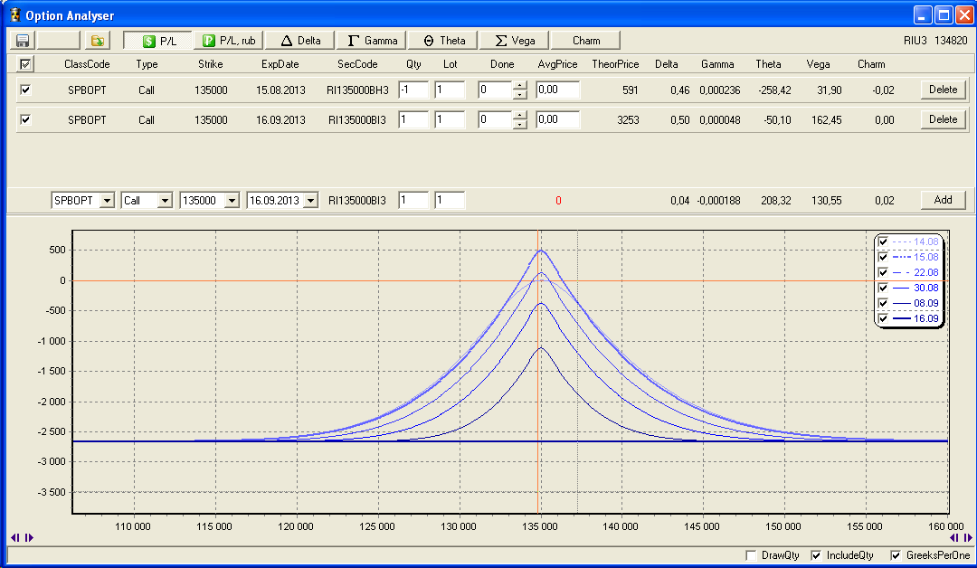Uncheck the 15.08.2013 call option row
The height and width of the screenshot is (568, 977).
(25, 90)
